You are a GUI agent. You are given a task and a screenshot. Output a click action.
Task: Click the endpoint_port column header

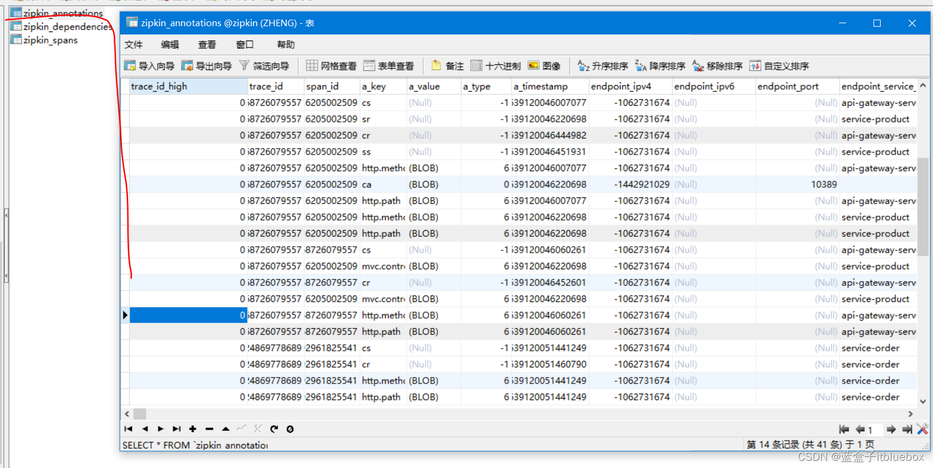[797, 86]
